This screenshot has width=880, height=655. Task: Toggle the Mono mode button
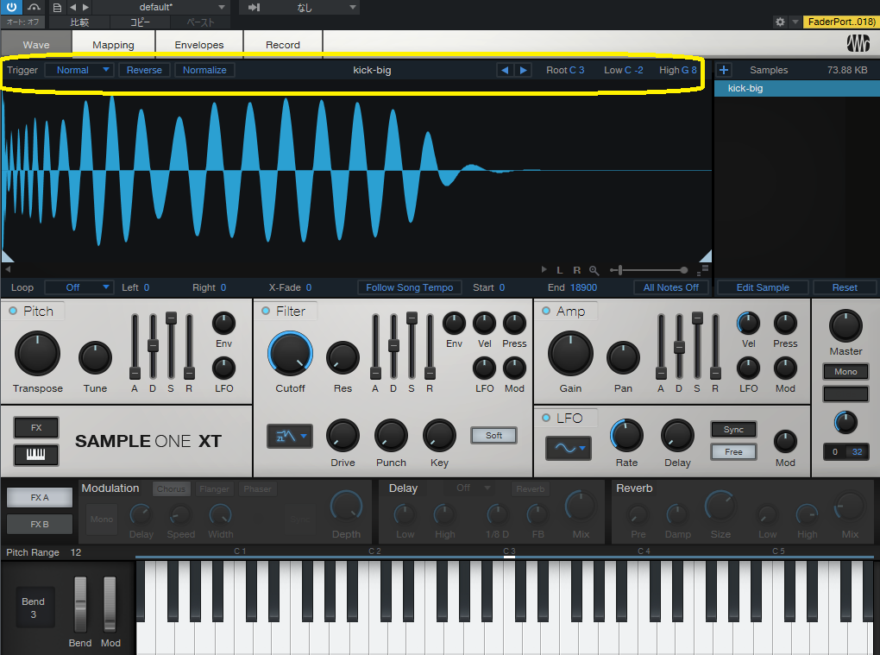[845, 372]
